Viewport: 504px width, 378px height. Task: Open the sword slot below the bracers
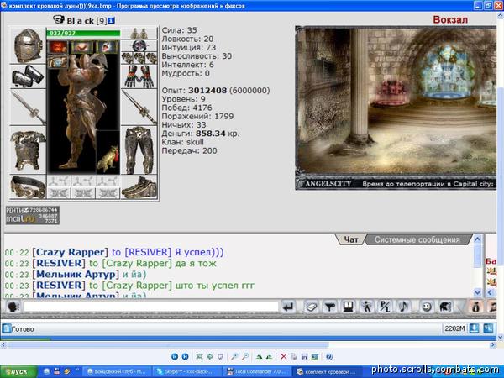coord(28,108)
